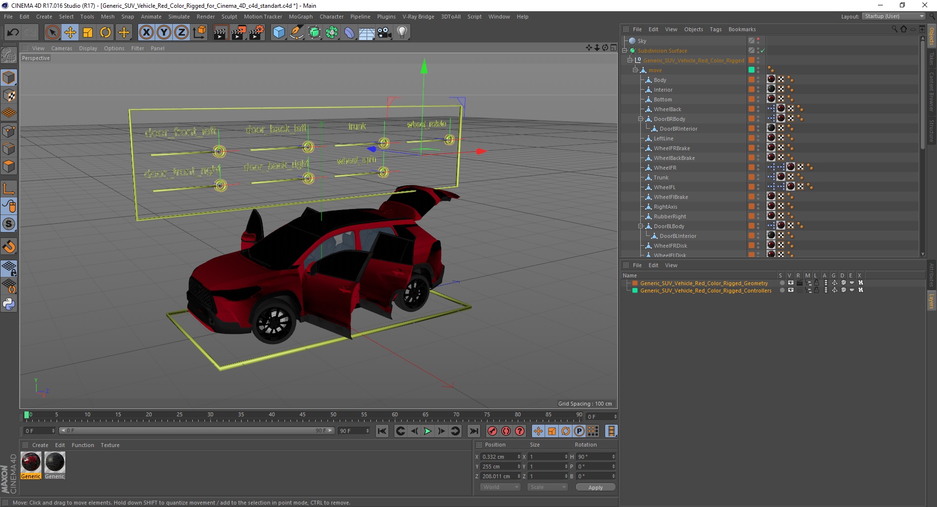Image resolution: width=937 pixels, height=507 pixels.
Task: Toggle Autokeying record button
Action: click(506, 431)
